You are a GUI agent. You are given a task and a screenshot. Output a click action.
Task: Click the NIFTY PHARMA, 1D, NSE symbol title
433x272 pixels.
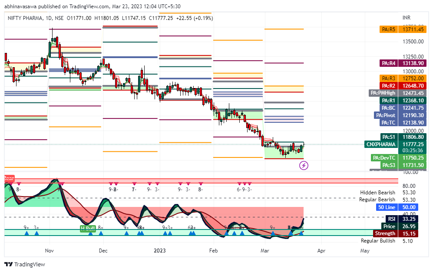pos(36,18)
